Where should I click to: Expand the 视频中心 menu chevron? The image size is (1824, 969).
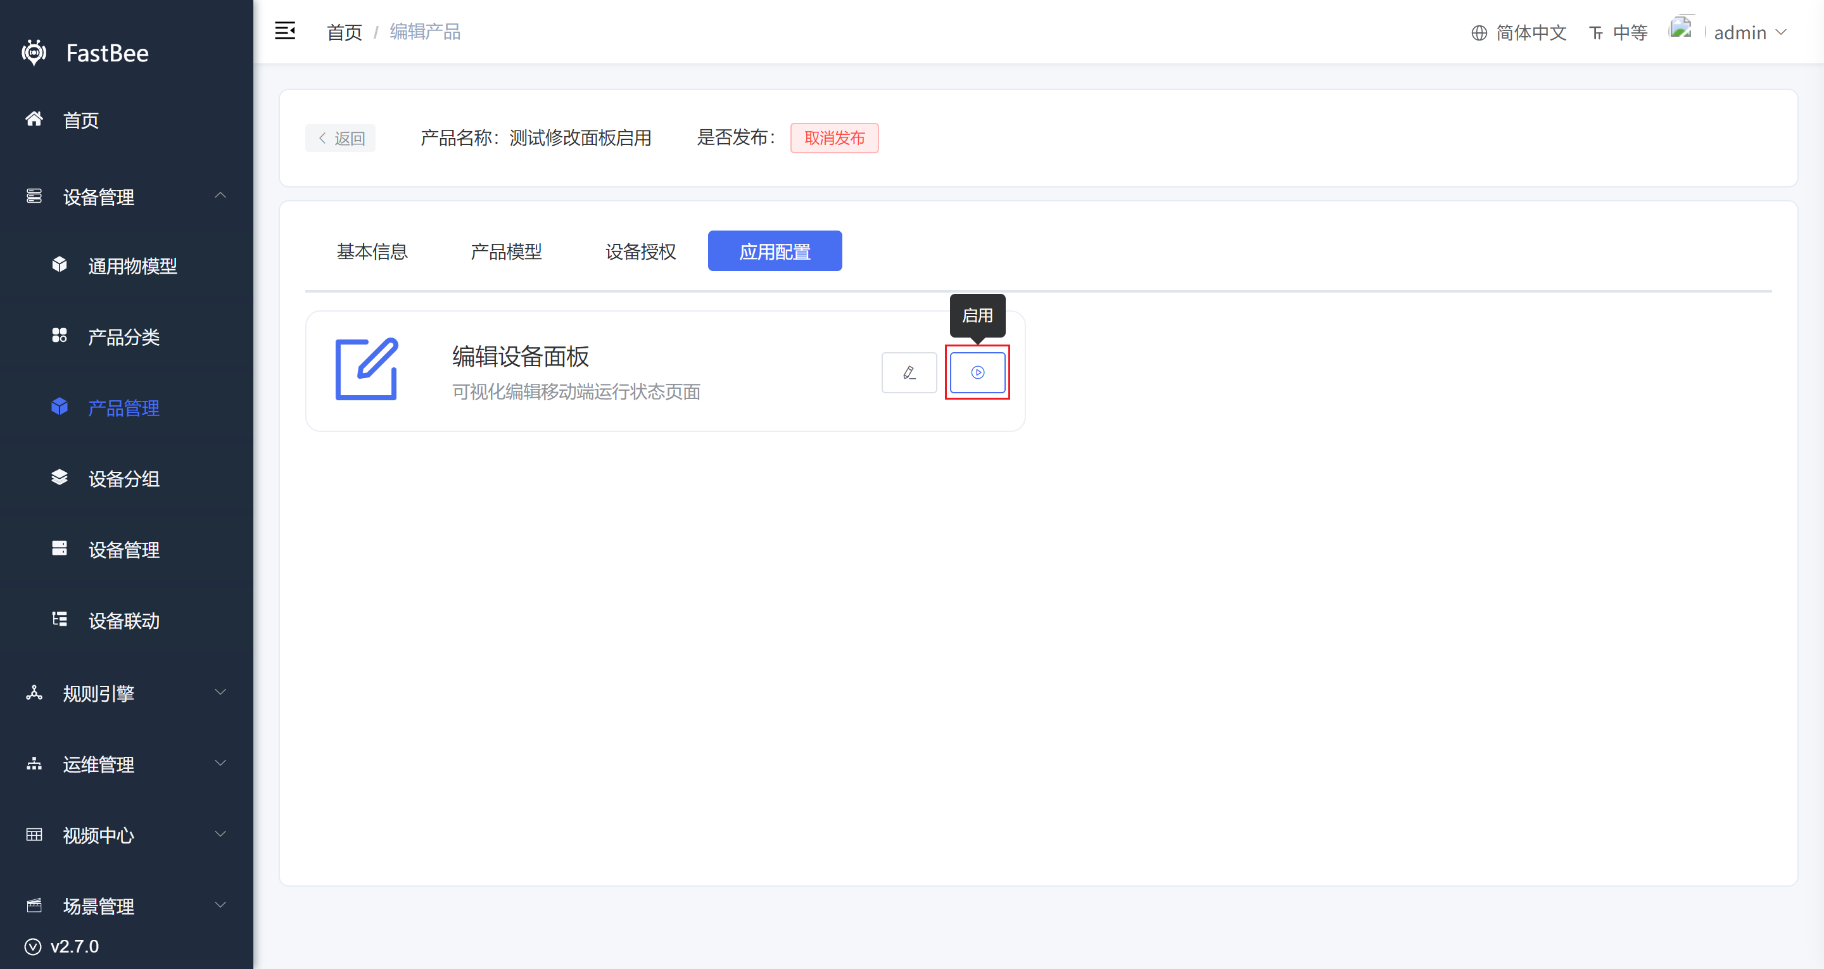(221, 833)
